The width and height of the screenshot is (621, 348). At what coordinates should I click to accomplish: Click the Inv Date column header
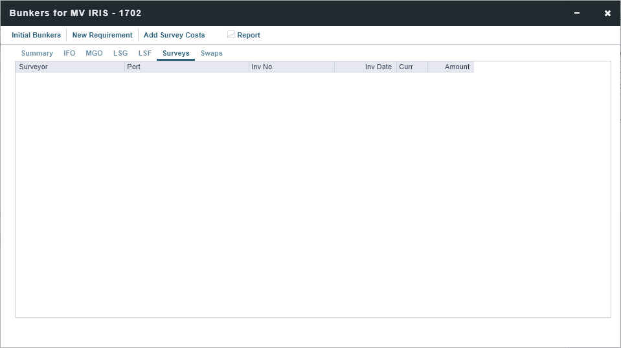[x=366, y=67]
